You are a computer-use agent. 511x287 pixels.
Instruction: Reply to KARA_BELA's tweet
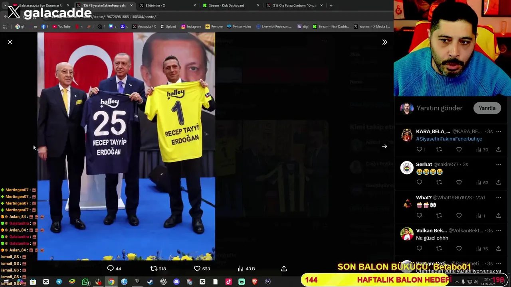(x=421, y=149)
